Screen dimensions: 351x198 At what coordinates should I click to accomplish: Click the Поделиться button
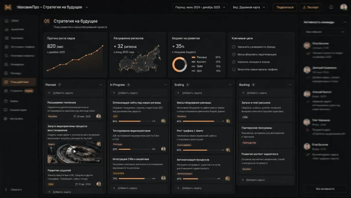click(x=285, y=7)
